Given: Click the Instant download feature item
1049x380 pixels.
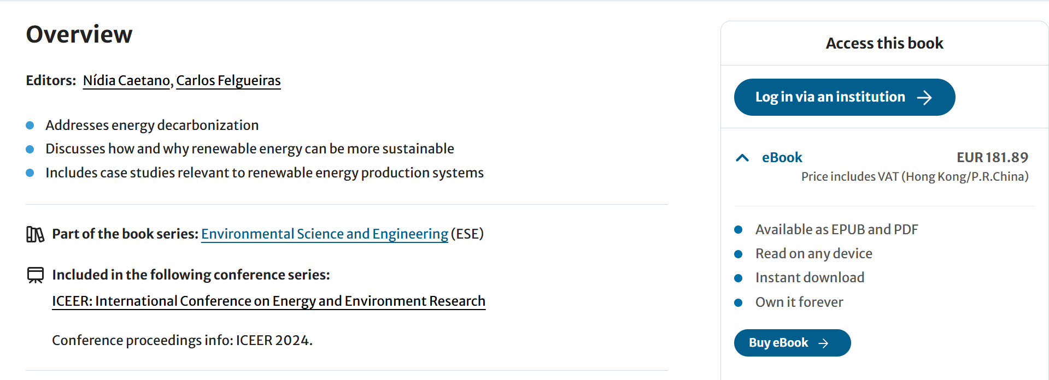Looking at the screenshot, I should (x=810, y=278).
